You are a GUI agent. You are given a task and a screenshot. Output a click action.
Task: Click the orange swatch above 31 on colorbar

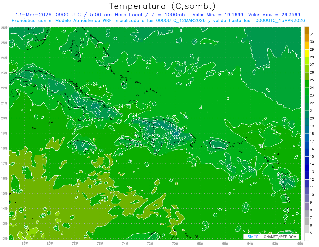tap(307, 30)
